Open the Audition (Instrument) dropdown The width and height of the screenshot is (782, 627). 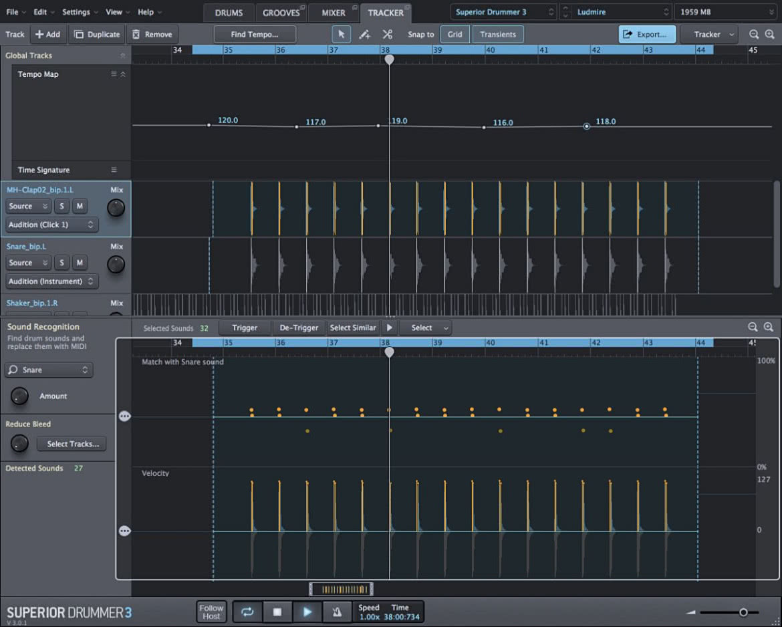(52, 281)
